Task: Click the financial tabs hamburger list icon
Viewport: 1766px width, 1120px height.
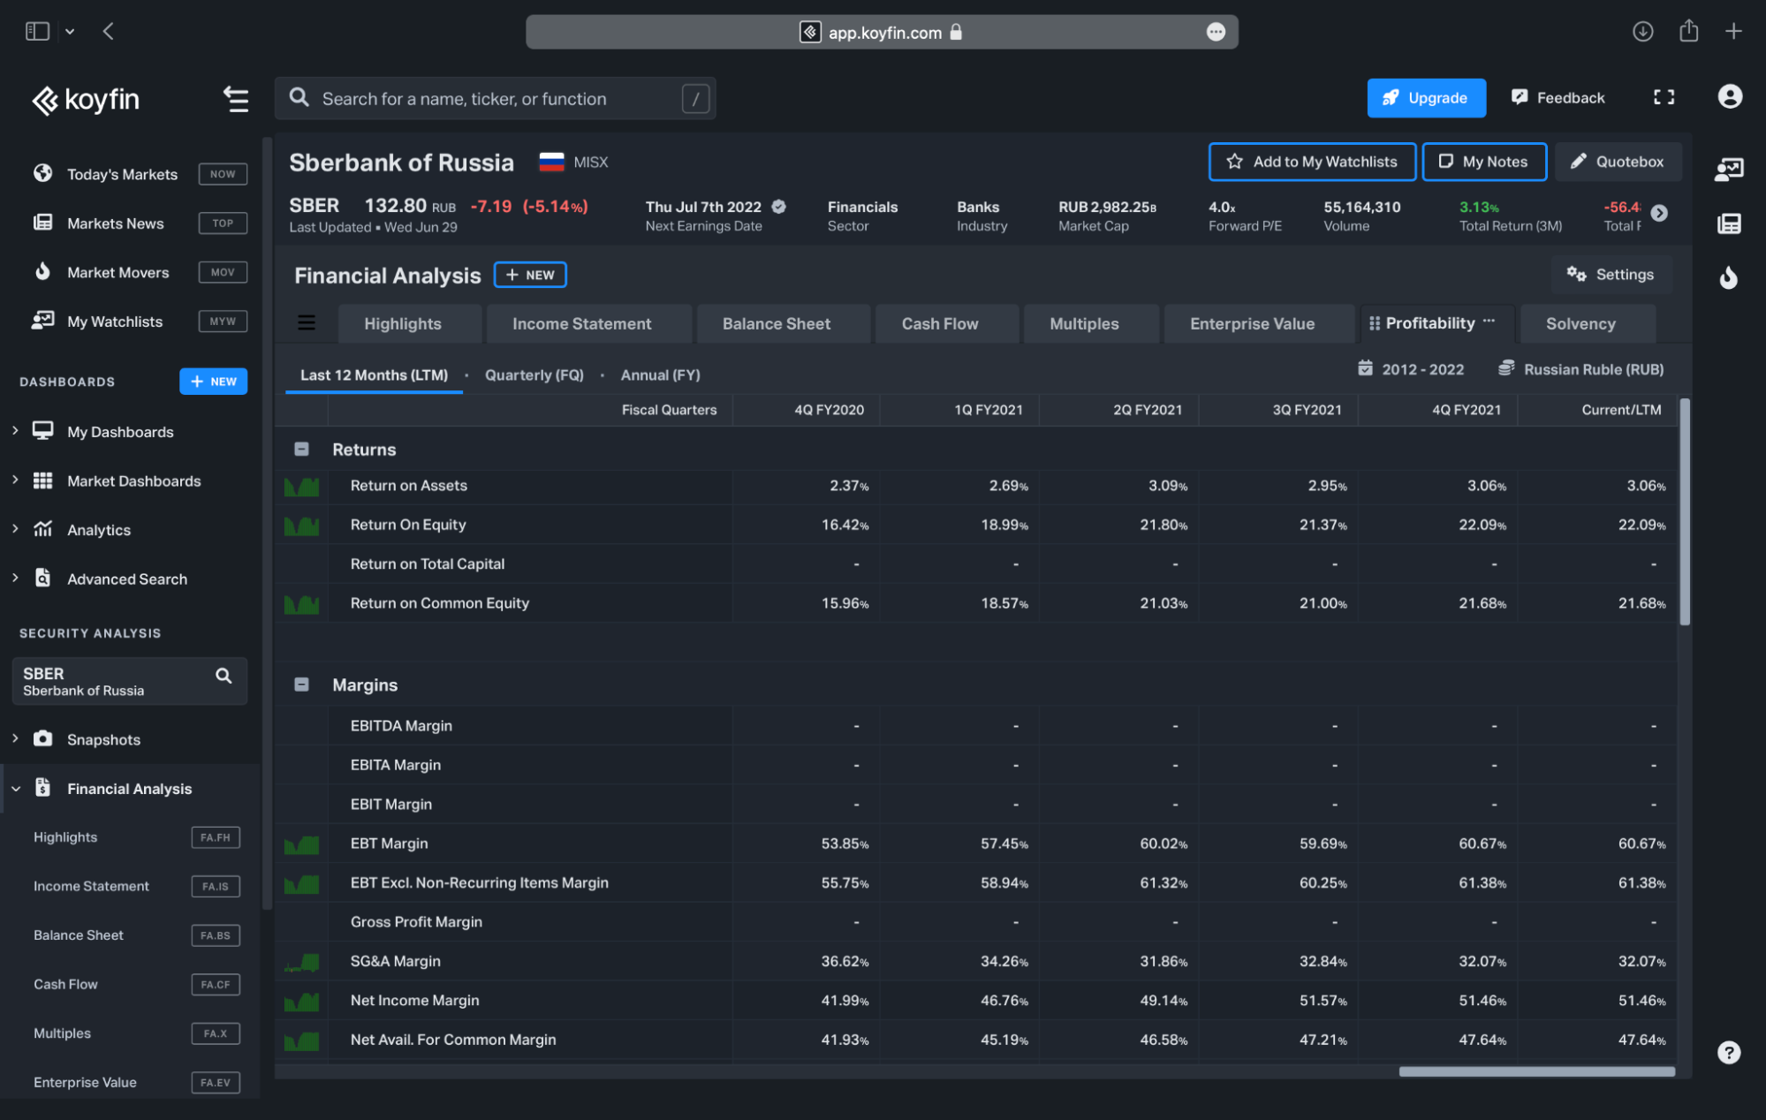Action: click(x=307, y=322)
